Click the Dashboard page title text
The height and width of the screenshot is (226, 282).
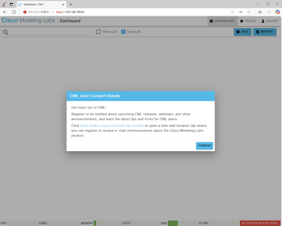tap(70, 21)
